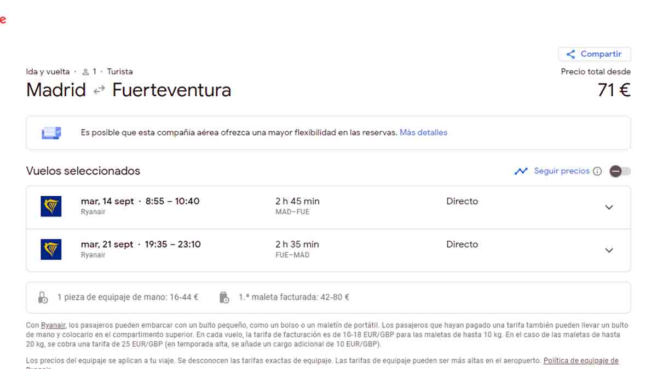Click the passenger count person icon
The image size is (657, 369).
[85, 72]
